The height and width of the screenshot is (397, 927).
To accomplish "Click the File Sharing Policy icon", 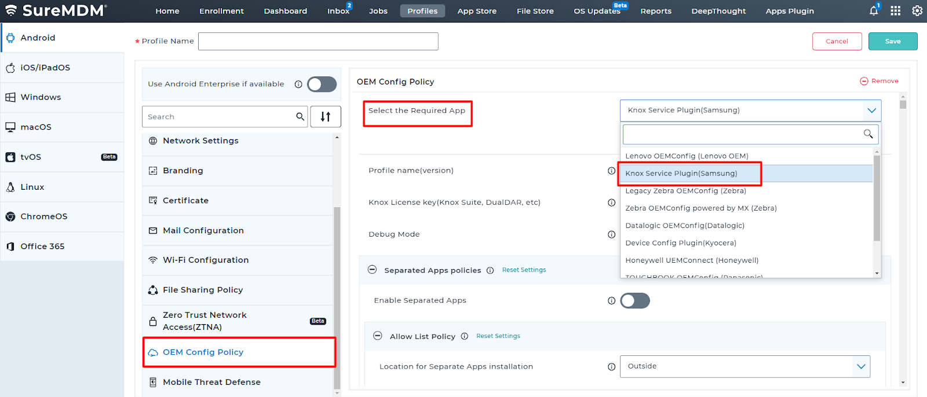I will point(153,290).
